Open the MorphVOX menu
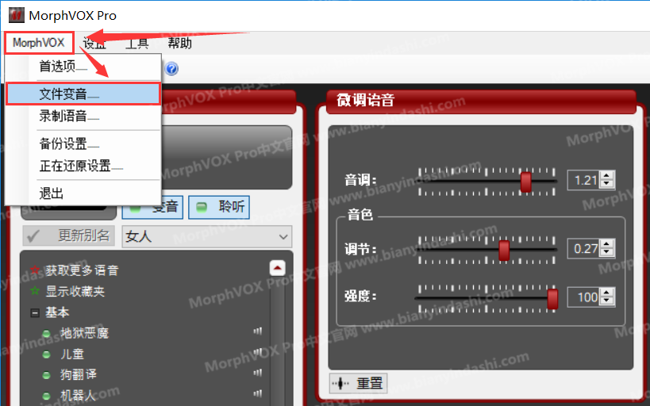The width and height of the screenshot is (650, 406). point(39,43)
